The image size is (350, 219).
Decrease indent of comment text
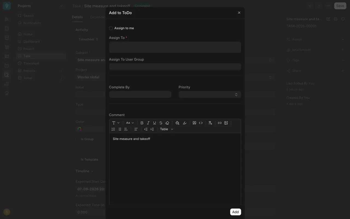point(146,129)
